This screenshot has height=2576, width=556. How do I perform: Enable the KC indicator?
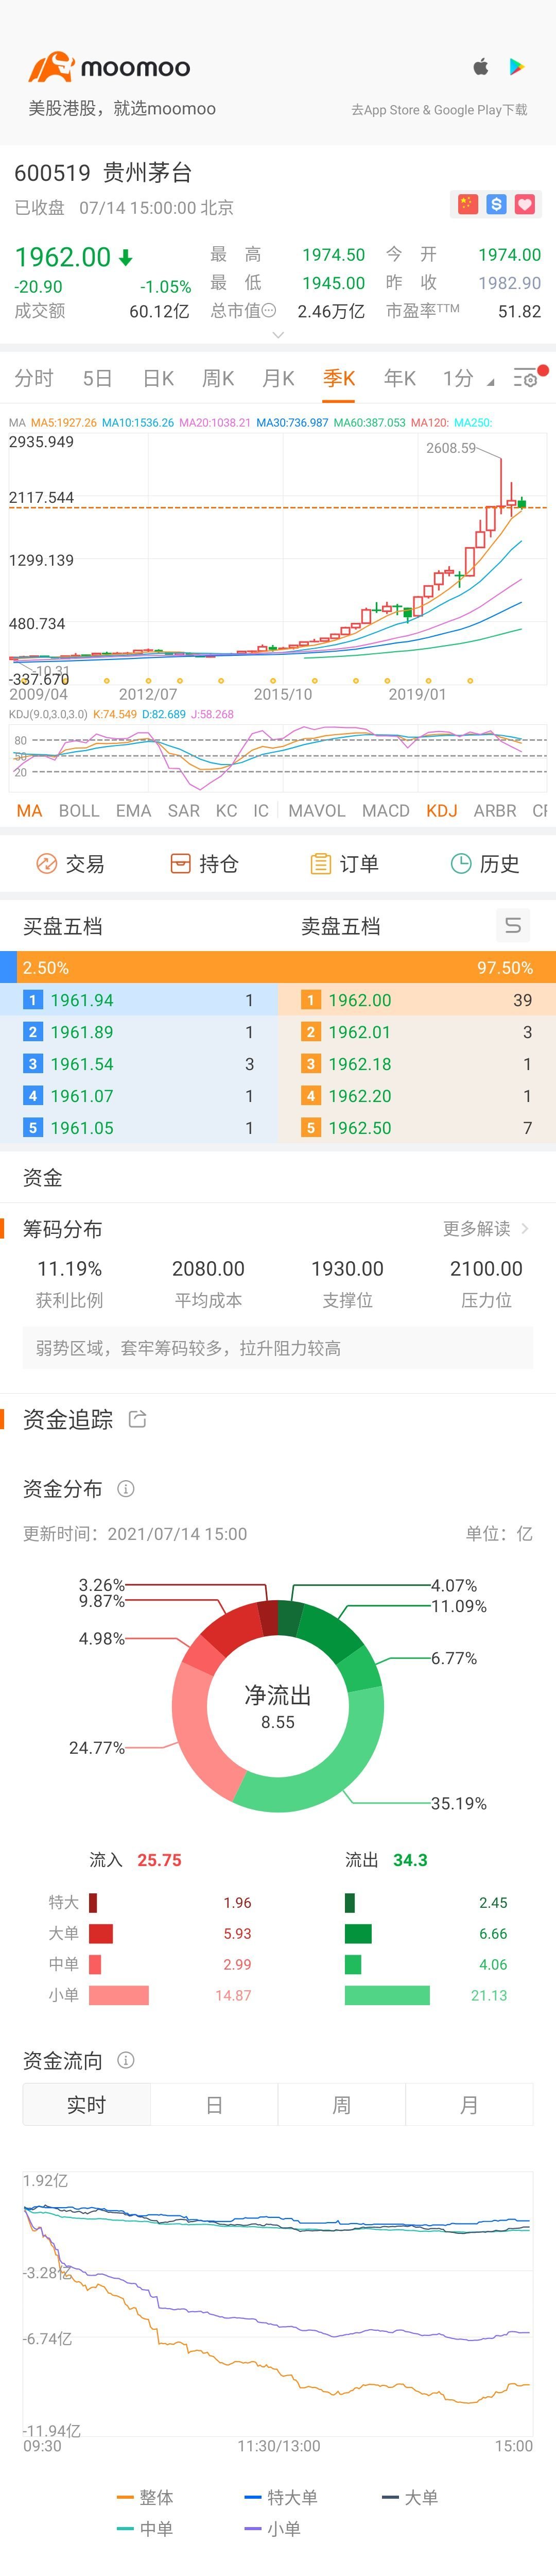(x=227, y=811)
